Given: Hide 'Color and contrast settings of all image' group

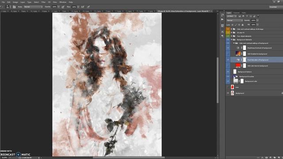Looking at the screenshot, I should [228, 29].
